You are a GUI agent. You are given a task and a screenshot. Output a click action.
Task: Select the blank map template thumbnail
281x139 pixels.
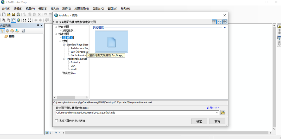click(111, 42)
